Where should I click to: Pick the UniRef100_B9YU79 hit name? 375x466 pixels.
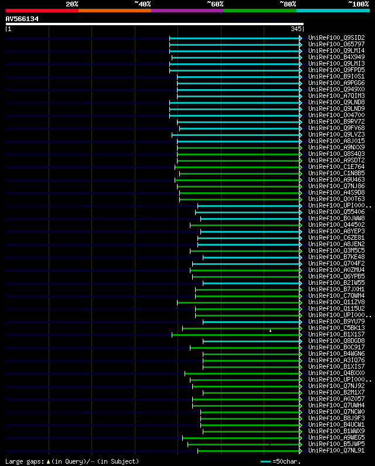tap(336, 322)
